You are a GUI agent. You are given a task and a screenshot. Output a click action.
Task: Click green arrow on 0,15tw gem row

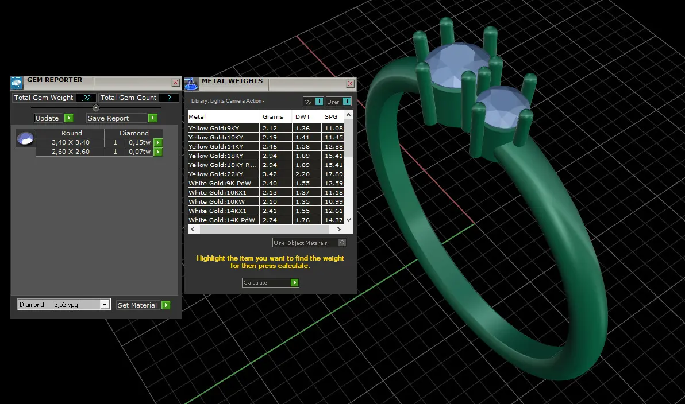(x=158, y=142)
